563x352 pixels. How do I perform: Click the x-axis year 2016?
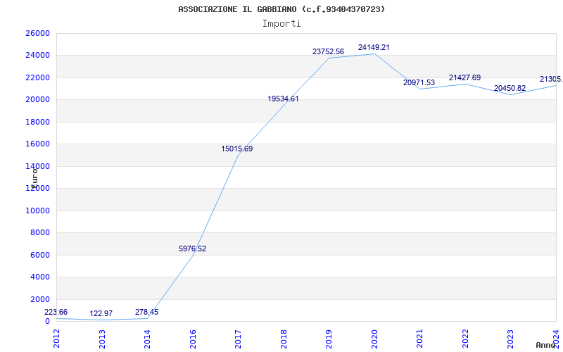[x=193, y=339]
